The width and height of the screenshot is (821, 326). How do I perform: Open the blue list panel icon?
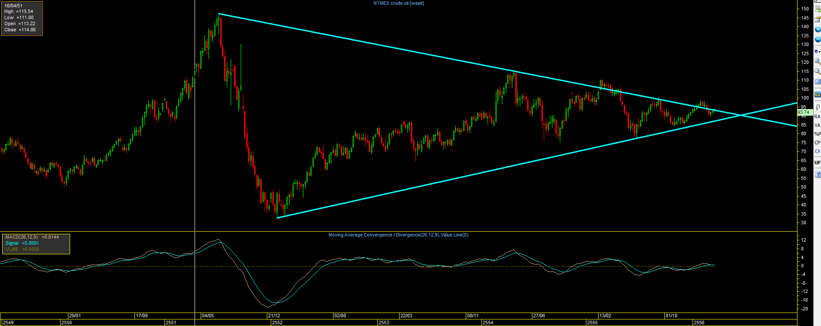(x=817, y=82)
